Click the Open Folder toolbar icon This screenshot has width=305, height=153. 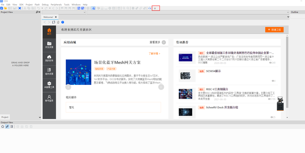[x=6, y=8]
